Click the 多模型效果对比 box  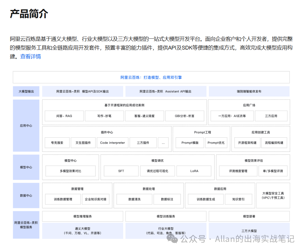70,171
